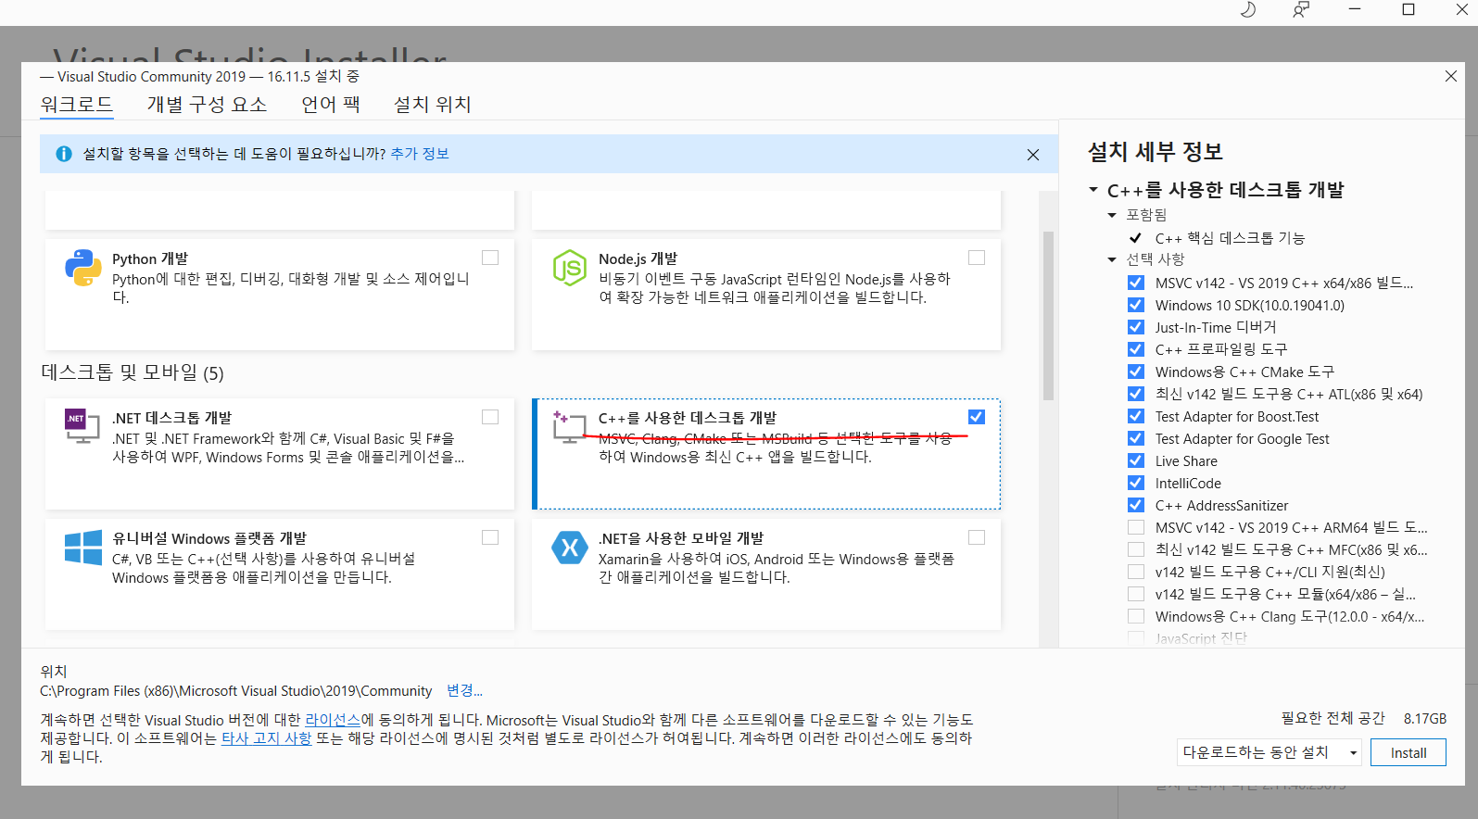Uncheck Windows 10 SDK (10.0.19041.0)
Image resolution: width=1478 pixels, height=819 pixels.
pyautogui.click(x=1136, y=305)
